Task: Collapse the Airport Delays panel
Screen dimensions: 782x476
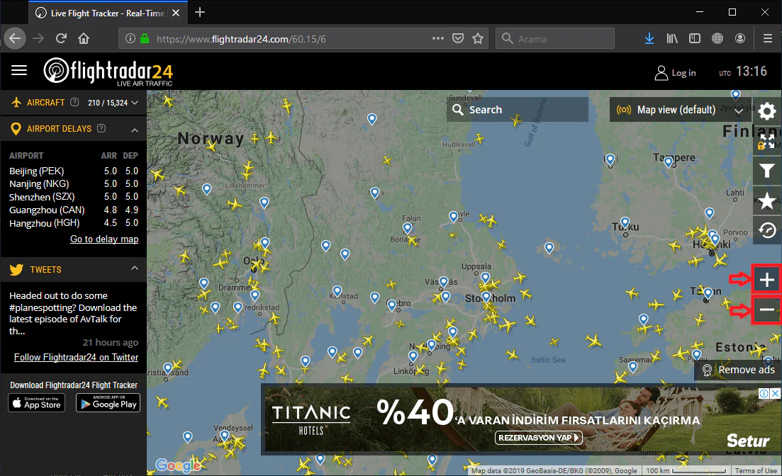Action: [x=134, y=129]
